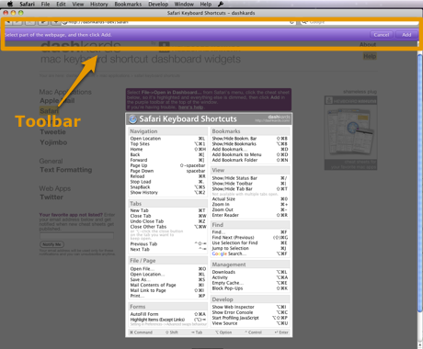423x349 pixels.
Task: Open the Develop menu
Action: 158,4
